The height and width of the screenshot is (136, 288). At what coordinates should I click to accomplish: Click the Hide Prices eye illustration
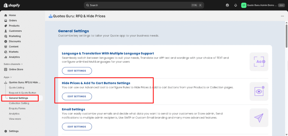(259, 91)
